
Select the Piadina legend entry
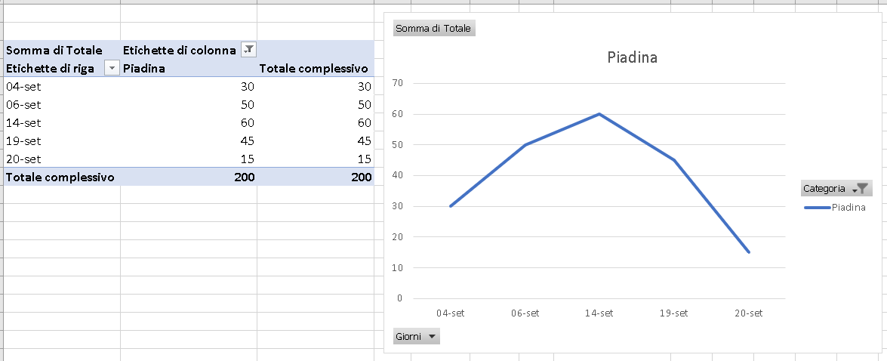coord(835,208)
